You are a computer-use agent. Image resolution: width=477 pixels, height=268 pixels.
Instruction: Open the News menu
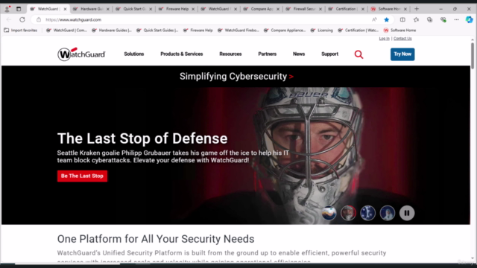click(x=299, y=54)
